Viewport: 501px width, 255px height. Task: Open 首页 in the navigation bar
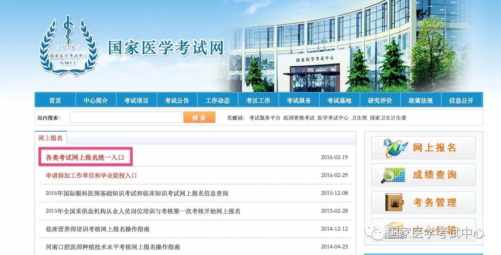pos(55,100)
